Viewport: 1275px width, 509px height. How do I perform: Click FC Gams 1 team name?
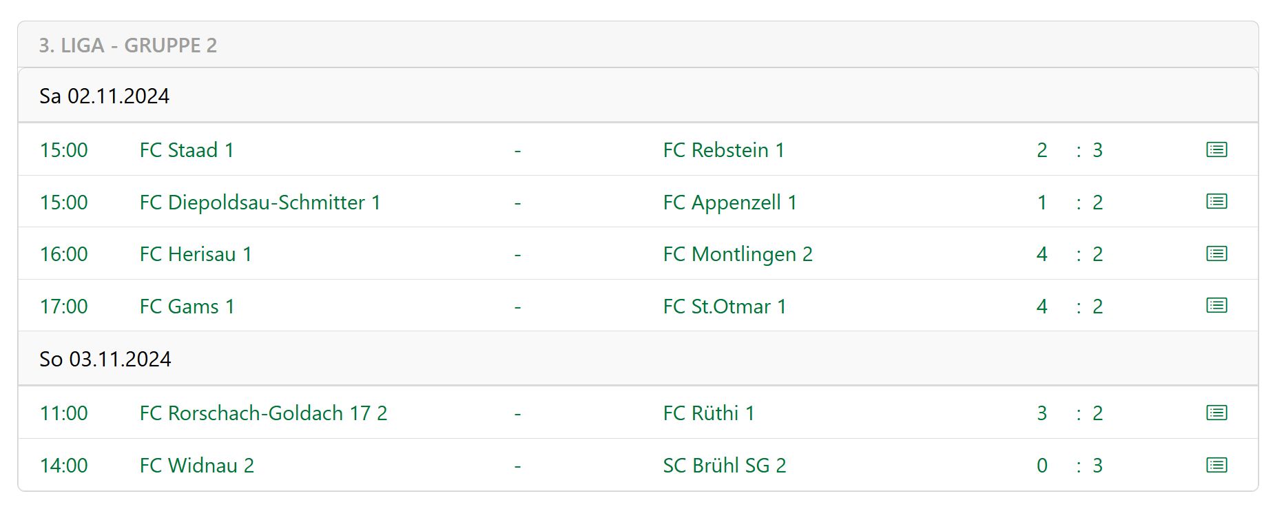(x=187, y=307)
